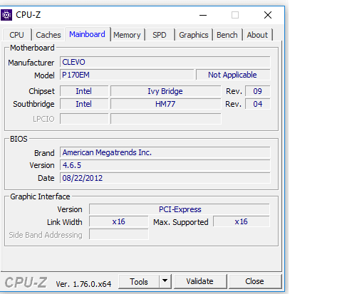337x294 pixels.
Task: Select the Mainboard tab
Action: [87, 34]
